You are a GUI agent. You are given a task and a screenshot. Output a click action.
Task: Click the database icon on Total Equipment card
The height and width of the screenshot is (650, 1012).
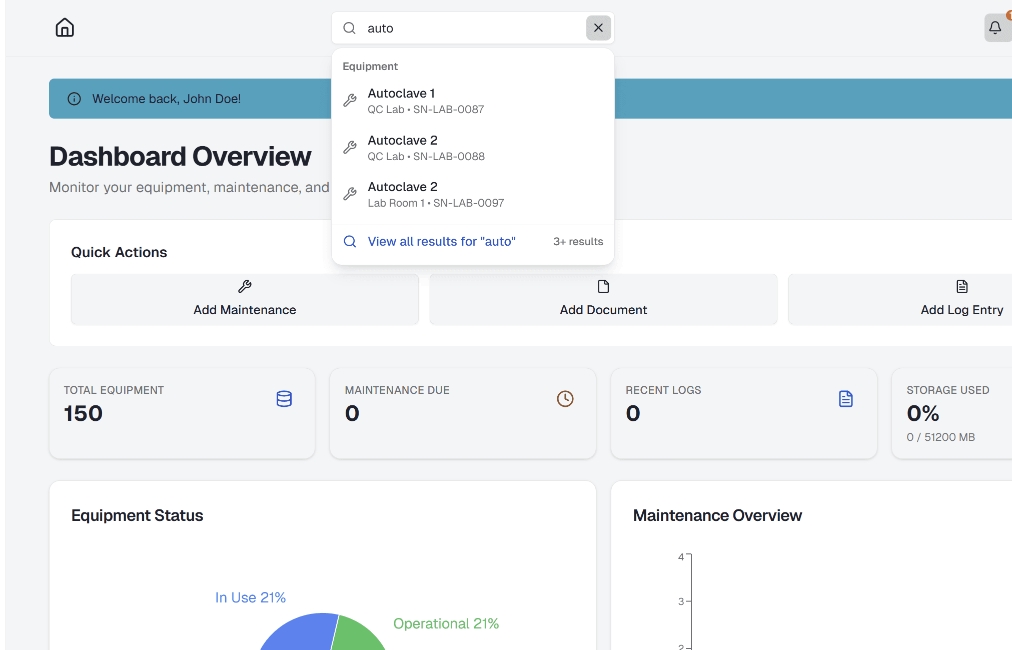pos(284,399)
